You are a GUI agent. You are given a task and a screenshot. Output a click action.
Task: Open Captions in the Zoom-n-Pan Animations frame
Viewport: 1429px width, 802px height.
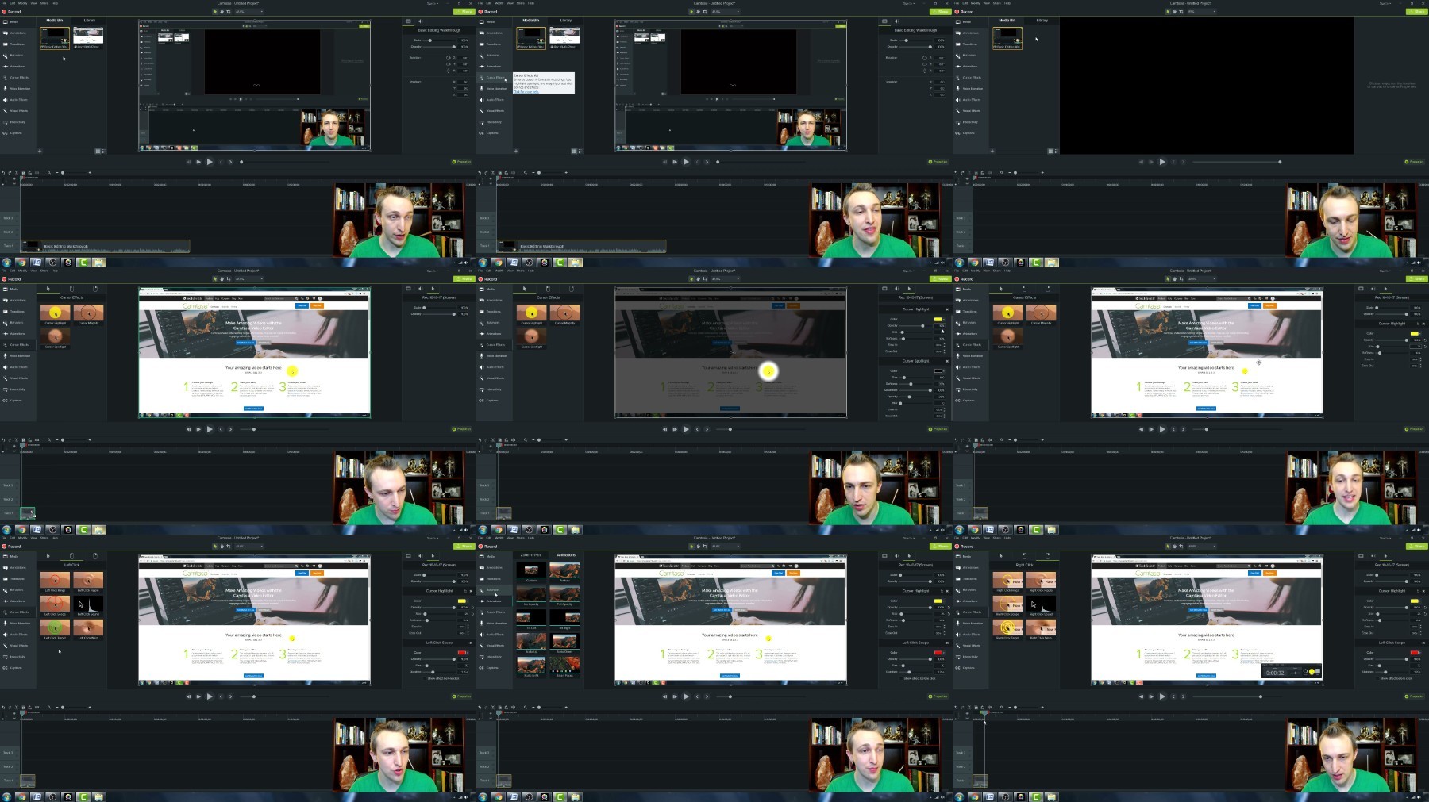(489, 668)
